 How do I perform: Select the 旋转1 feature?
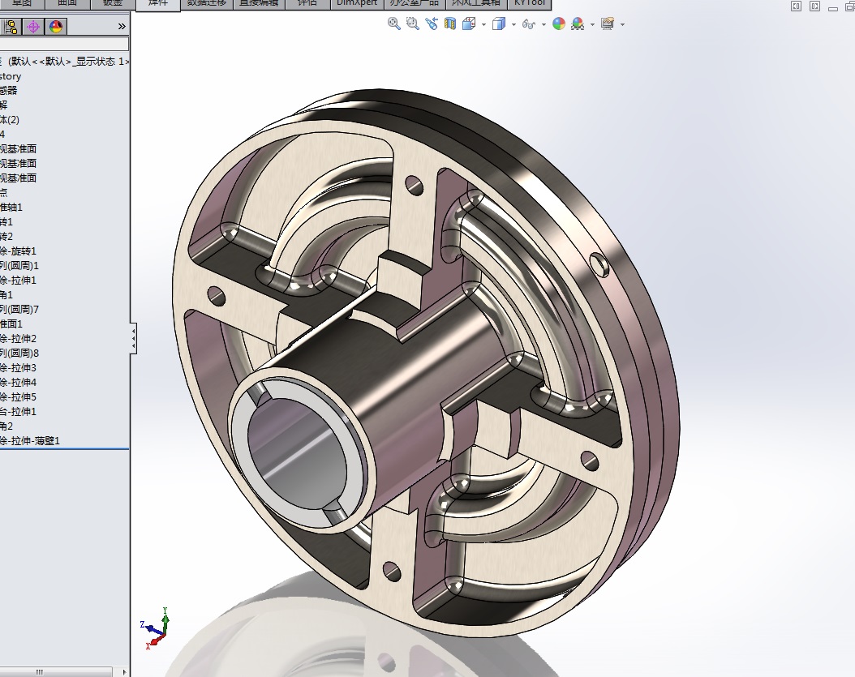(6, 222)
